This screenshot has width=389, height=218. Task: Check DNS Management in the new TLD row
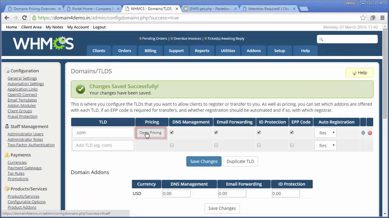(172, 145)
